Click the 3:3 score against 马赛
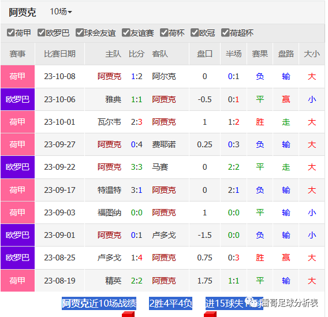This screenshot has width=328, height=317. coord(137,167)
